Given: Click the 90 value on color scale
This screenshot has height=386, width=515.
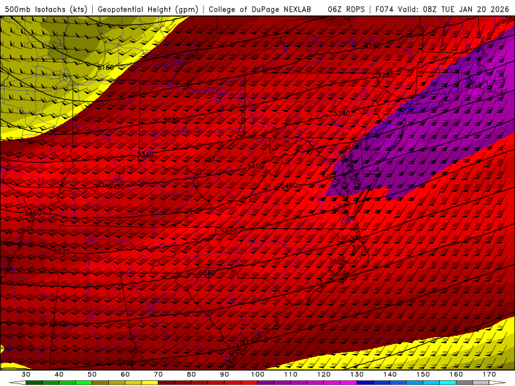Looking at the screenshot, I should click(224, 374).
